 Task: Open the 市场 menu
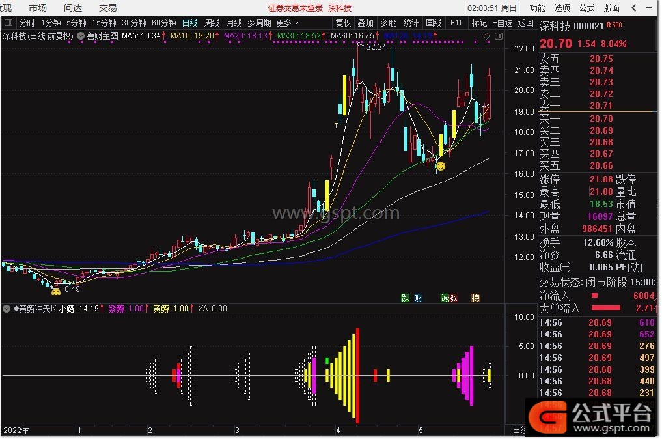pyautogui.click(x=38, y=8)
